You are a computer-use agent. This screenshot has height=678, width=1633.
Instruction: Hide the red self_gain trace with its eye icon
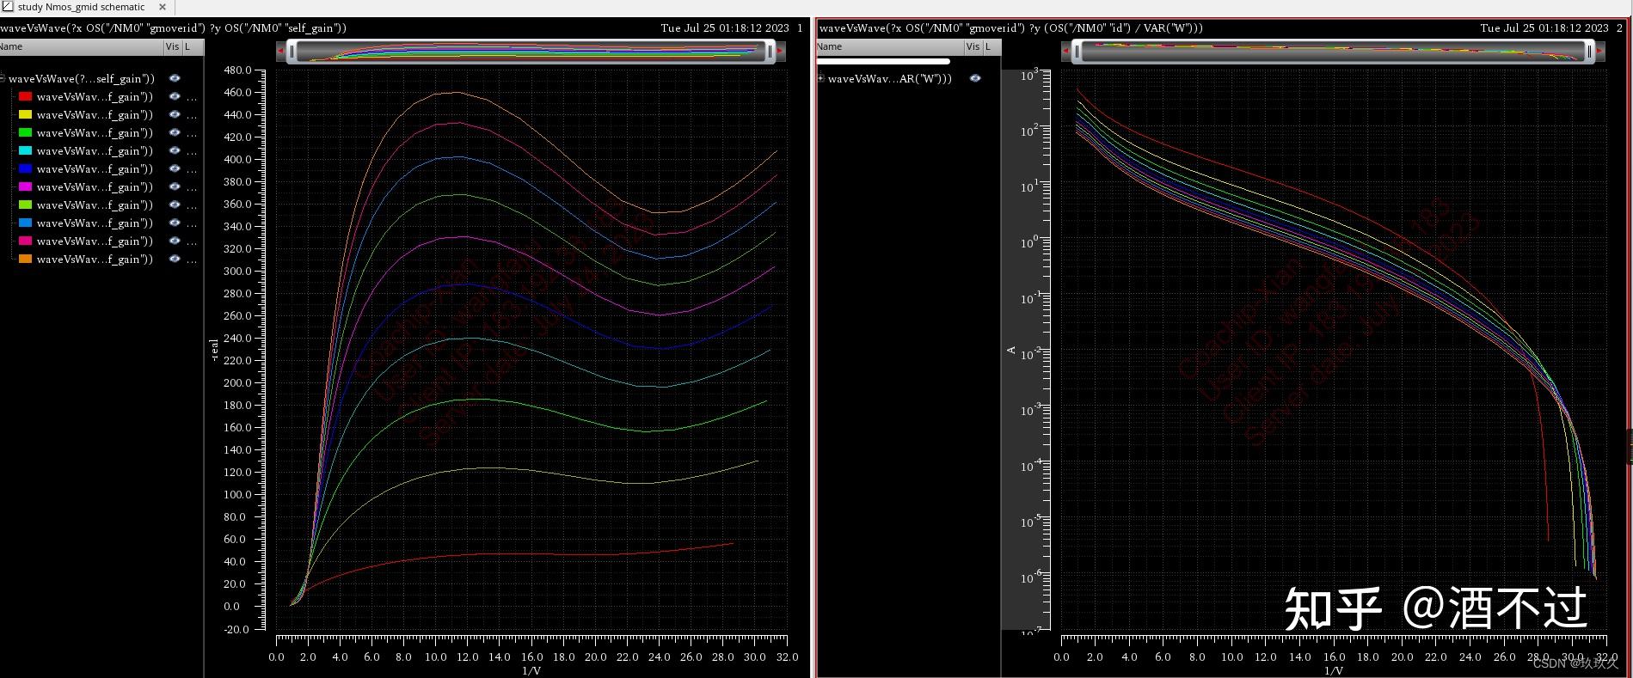175,97
